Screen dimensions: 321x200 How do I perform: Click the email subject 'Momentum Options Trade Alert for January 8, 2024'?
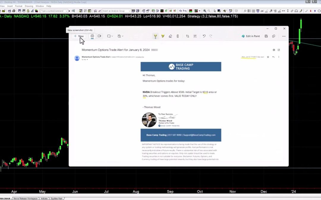point(116,50)
